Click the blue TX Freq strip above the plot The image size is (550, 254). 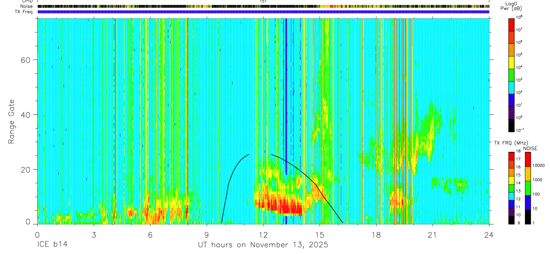263,12
